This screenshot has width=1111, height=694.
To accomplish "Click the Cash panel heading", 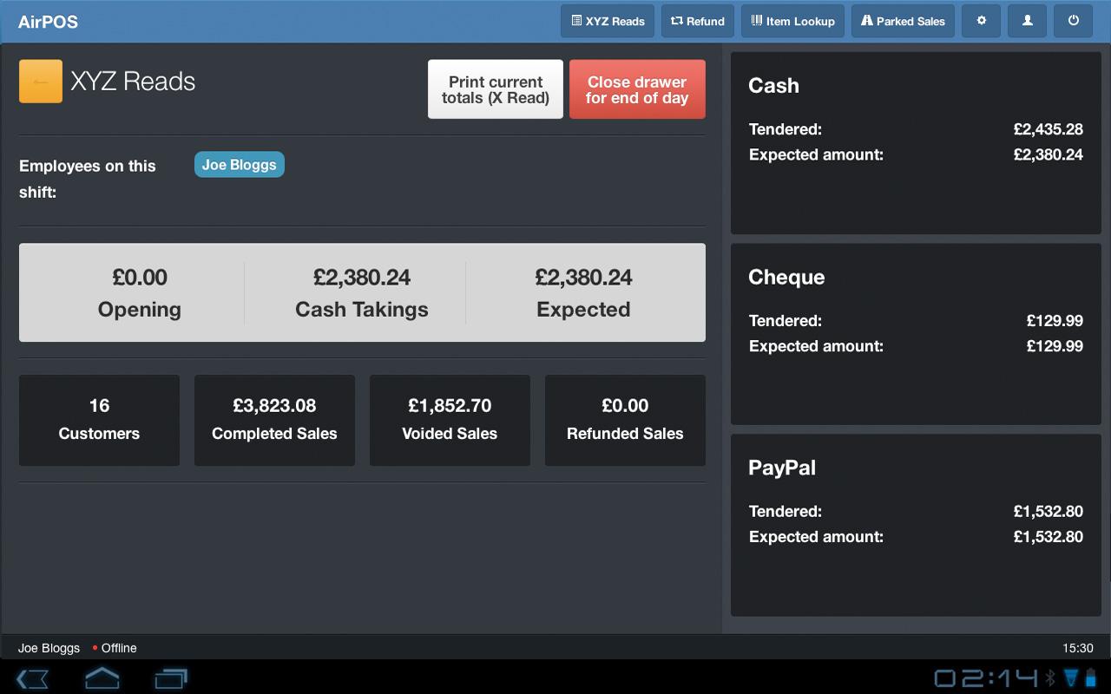I will click(773, 85).
